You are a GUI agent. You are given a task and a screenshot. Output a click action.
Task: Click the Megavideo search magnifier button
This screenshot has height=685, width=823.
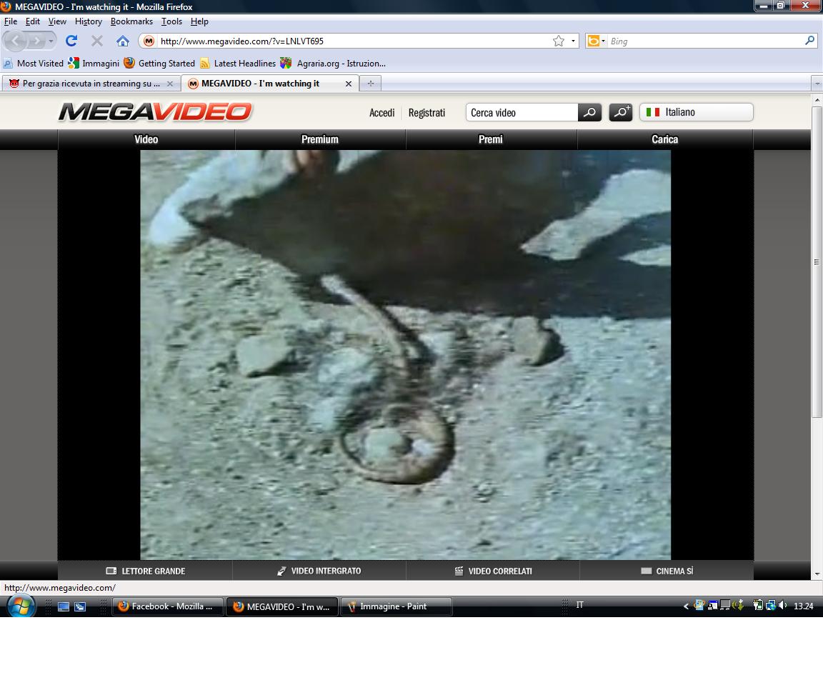tap(589, 113)
